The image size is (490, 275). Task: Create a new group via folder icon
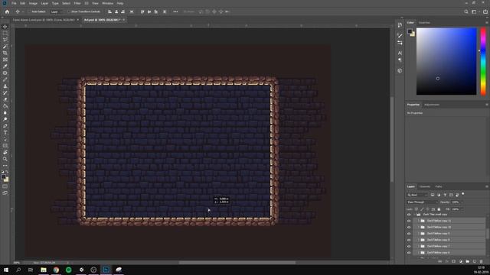[468, 261]
